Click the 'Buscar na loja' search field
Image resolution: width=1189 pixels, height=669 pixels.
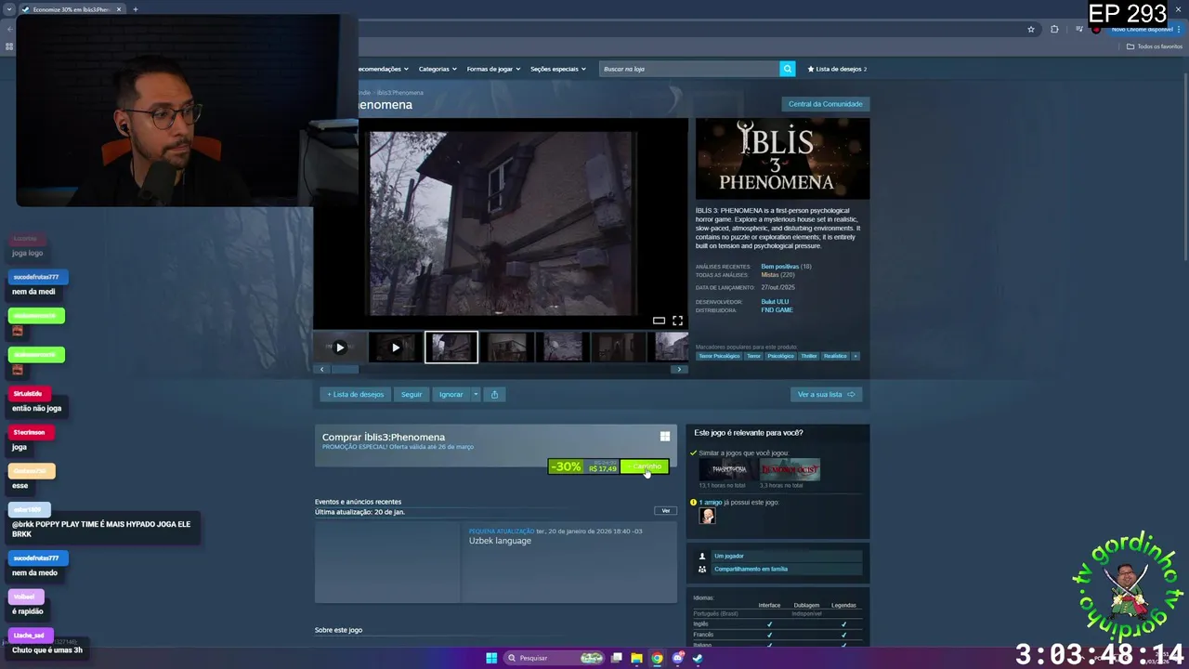[689, 69]
